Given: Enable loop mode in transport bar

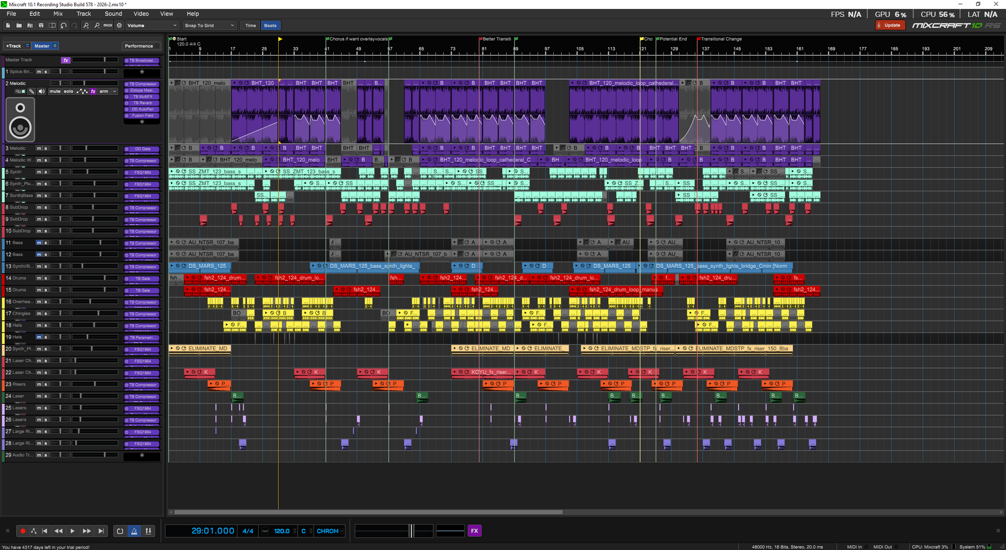Looking at the screenshot, I should coord(120,531).
